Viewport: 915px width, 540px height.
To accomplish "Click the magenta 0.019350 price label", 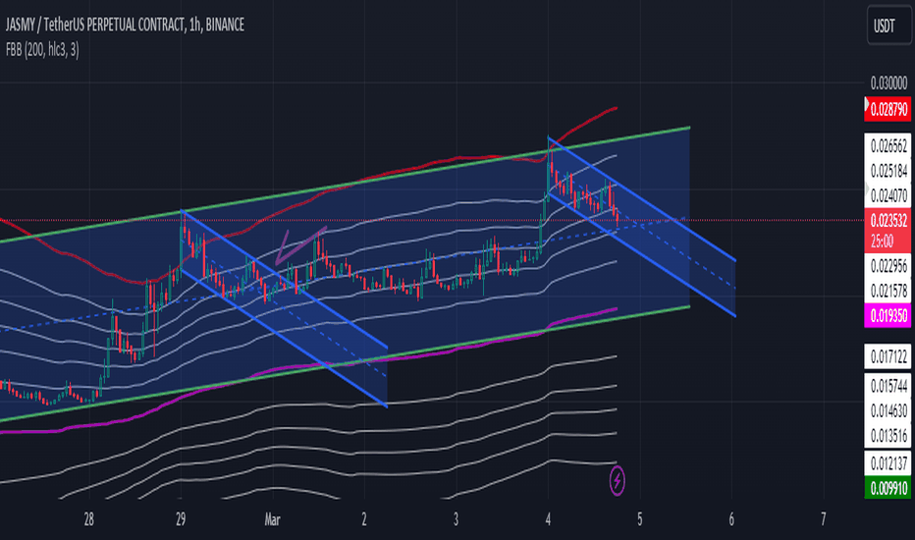I will pos(888,316).
